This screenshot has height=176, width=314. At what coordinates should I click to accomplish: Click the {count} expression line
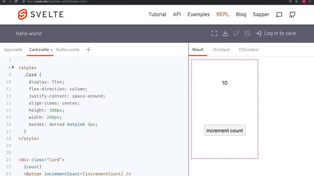tap(32, 167)
